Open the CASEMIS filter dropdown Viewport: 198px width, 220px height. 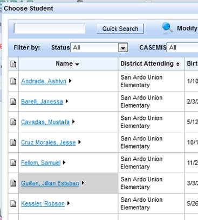(x=182, y=47)
